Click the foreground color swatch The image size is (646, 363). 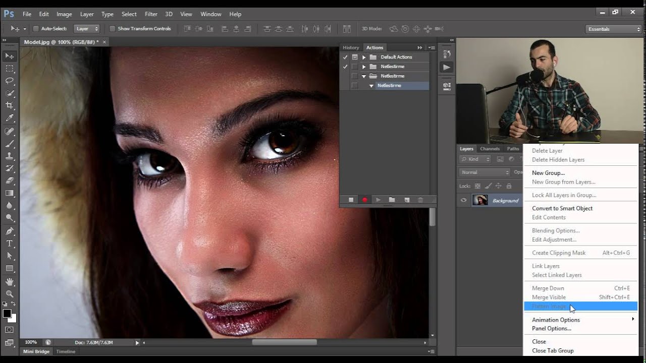pyautogui.click(x=7, y=314)
